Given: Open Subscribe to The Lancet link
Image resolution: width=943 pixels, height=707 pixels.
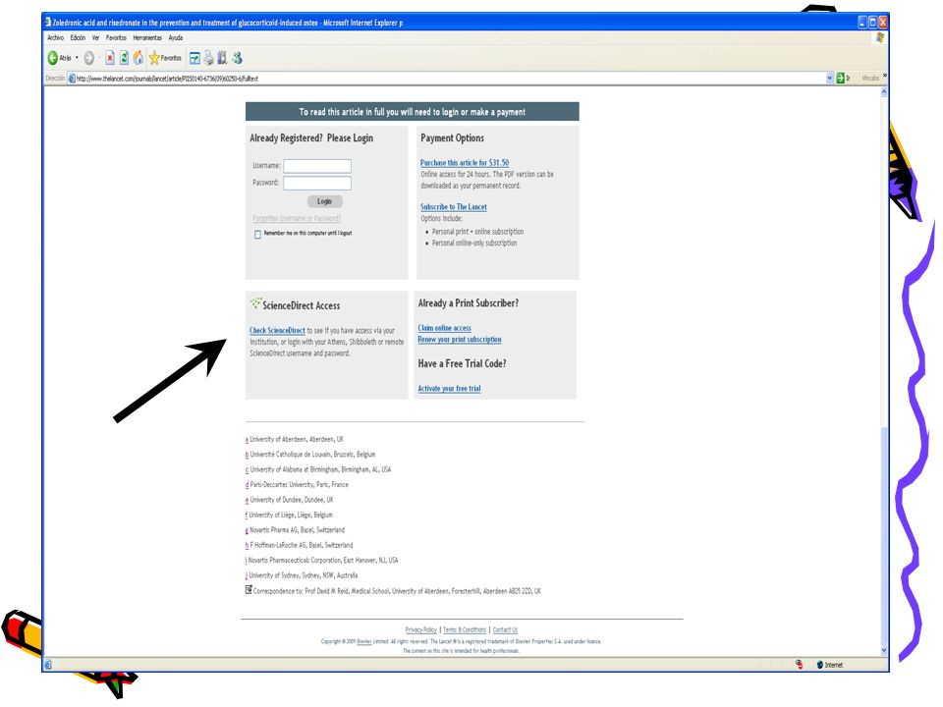Looking at the screenshot, I should tap(454, 207).
